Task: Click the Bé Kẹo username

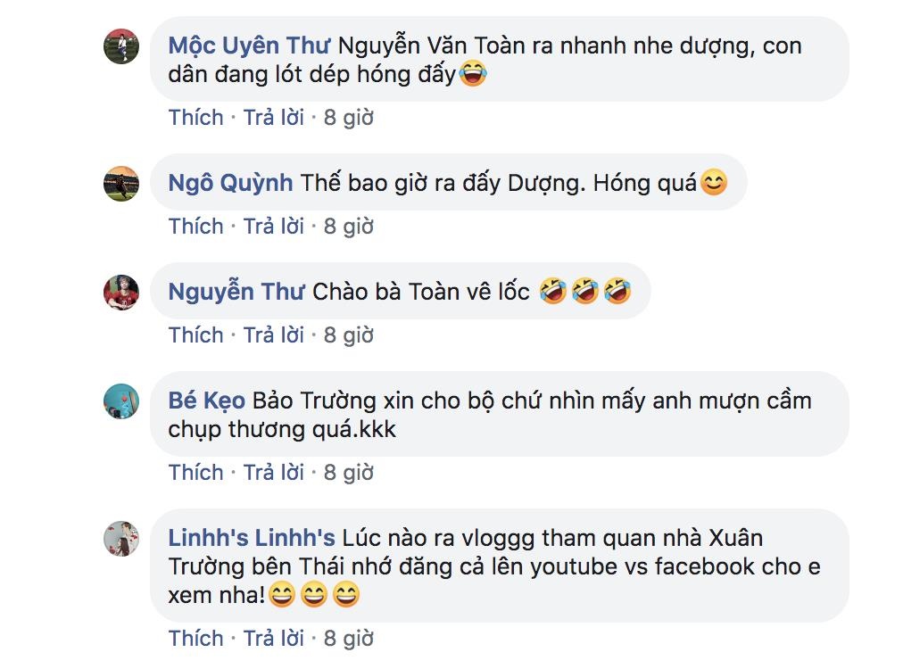Action: tap(206, 401)
